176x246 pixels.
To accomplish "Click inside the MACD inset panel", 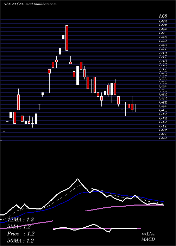I will (x=97, y=228).
